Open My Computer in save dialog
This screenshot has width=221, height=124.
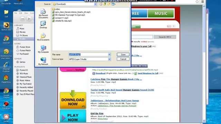tap(43, 49)
